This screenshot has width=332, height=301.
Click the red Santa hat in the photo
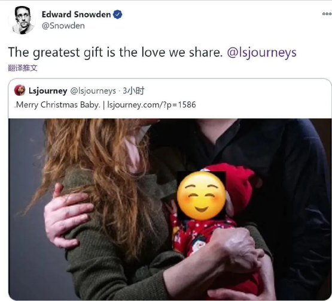[237, 185]
